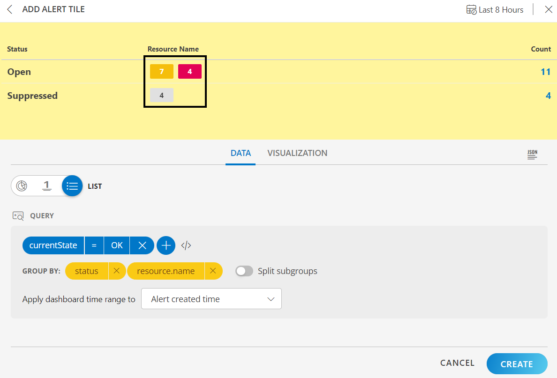This screenshot has width=557, height=378.
Task: Change the OK value in the query condition
Action: pos(116,245)
